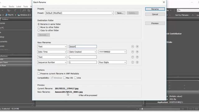Open the Tools menu

[x=25, y=7]
